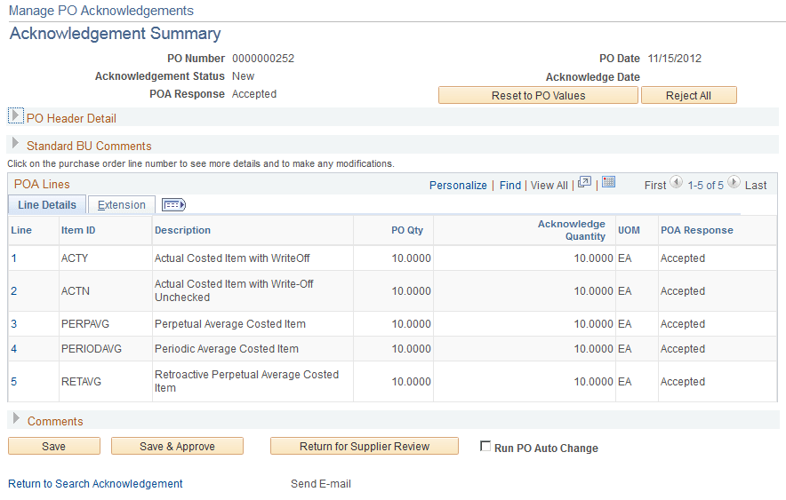This screenshot has width=786, height=500.
Task: Select item ID RETAVG cell
Action: click(x=81, y=382)
